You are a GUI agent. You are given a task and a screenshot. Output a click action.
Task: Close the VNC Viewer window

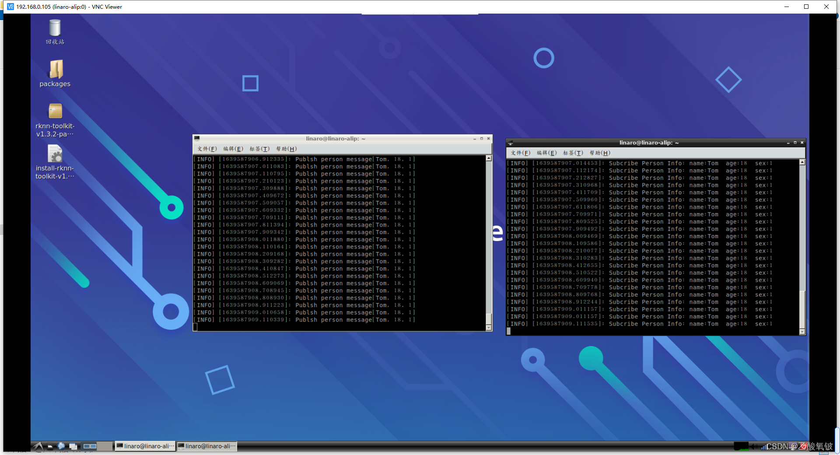(826, 7)
